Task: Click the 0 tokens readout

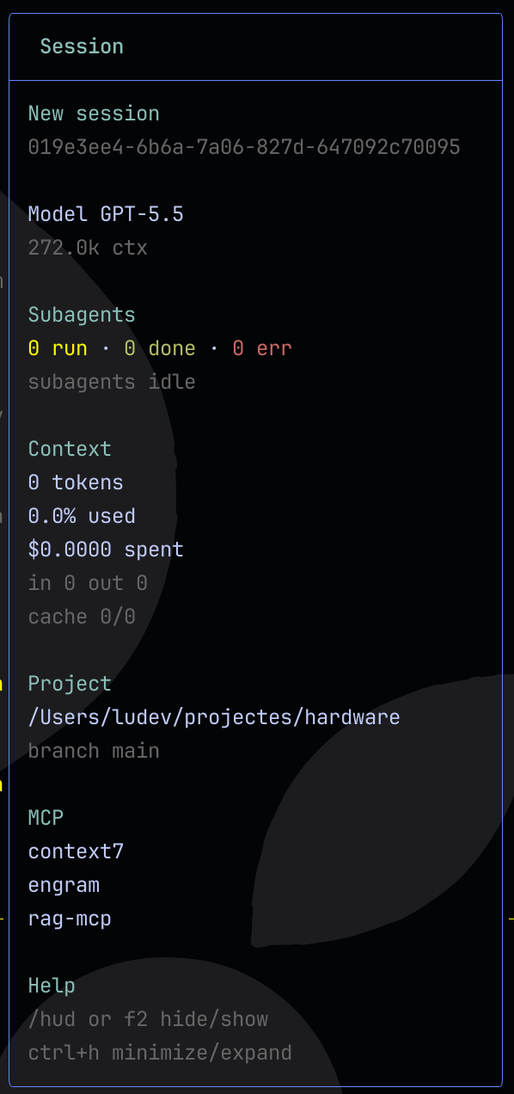Action: (x=76, y=482)
